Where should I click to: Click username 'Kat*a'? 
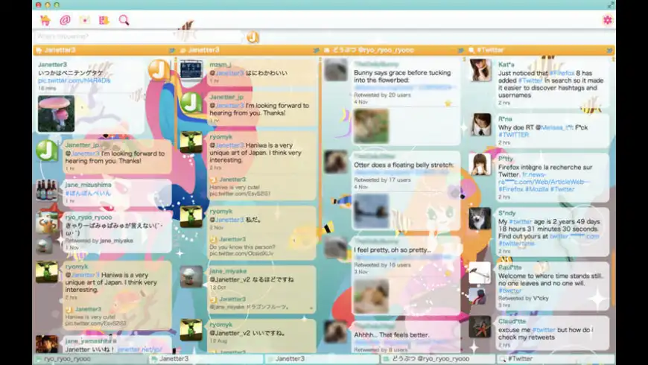coord(506,65)
